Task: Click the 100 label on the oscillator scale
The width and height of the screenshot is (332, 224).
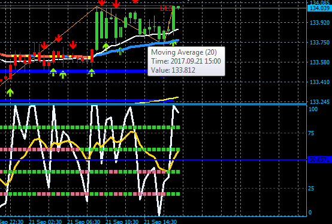Action: click(313, 109)
